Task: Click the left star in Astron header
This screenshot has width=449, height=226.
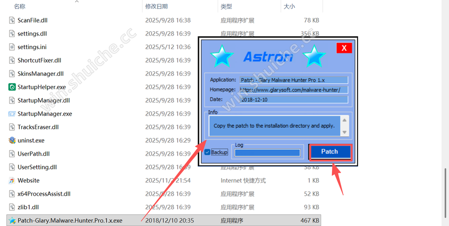Action: (x=222, y=56)
